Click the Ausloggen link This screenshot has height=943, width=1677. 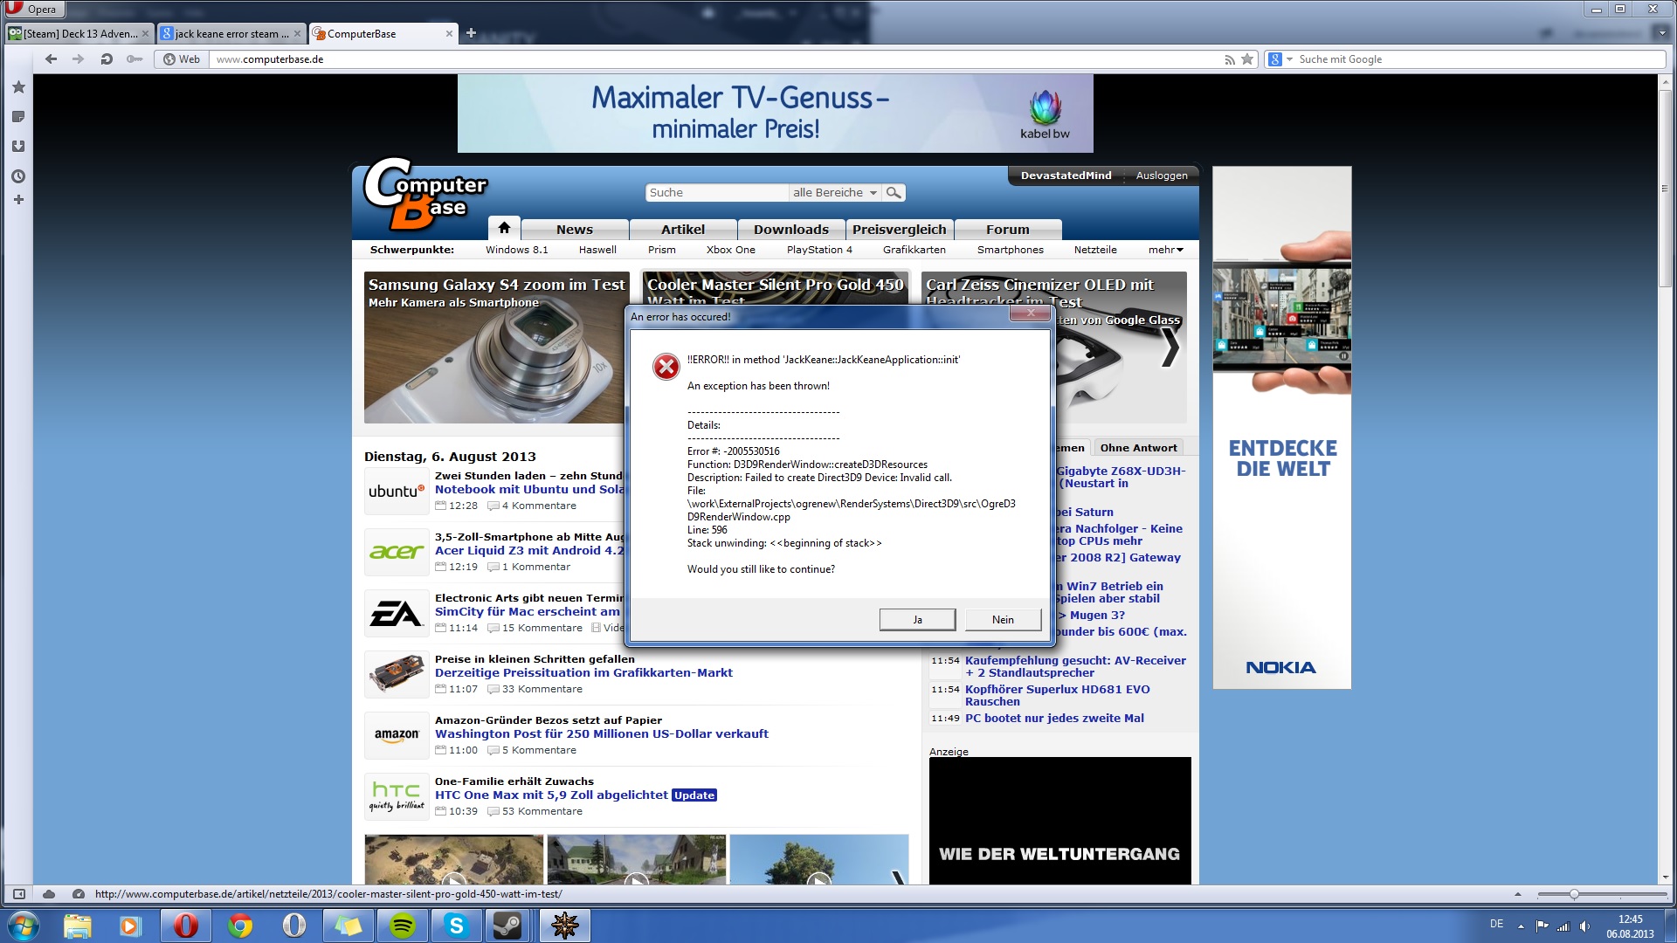[1161, 176]
